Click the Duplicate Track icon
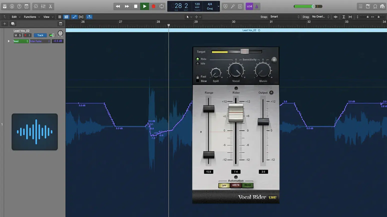 [13, 24]
